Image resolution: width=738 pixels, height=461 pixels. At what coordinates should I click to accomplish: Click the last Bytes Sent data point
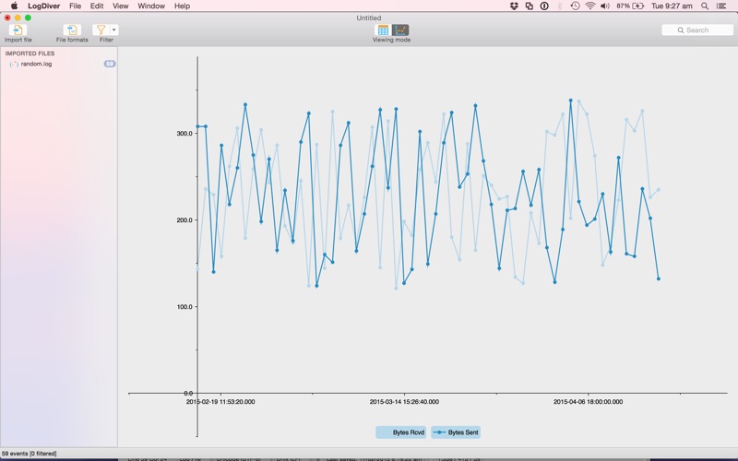tap(659, 279)
